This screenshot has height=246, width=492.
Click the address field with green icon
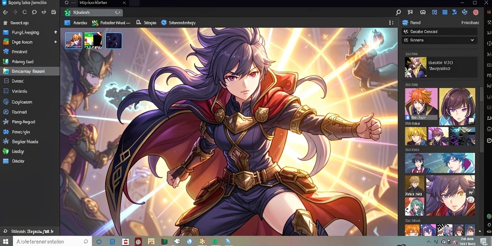(x=93, y=12)
